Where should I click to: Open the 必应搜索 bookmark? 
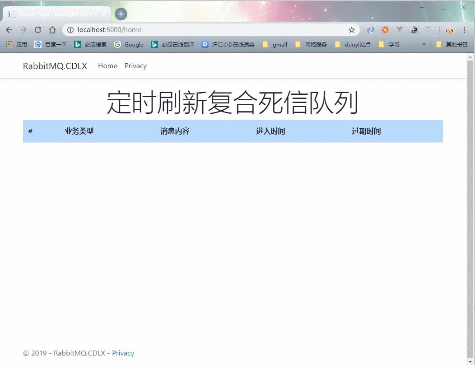coord(90,45)
